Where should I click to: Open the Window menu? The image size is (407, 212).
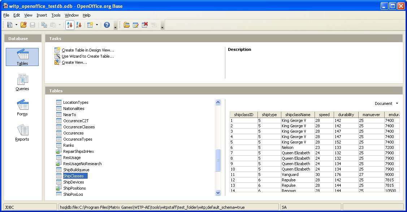pyautogui.click(x=72, y=15)
